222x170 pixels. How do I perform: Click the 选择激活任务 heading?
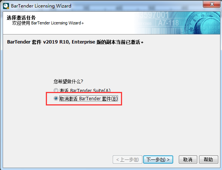(x=21, y=18)
